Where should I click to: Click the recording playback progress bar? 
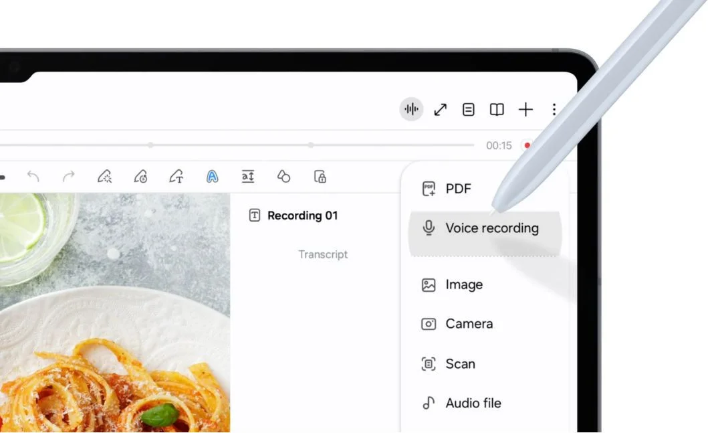click(237, 145)
